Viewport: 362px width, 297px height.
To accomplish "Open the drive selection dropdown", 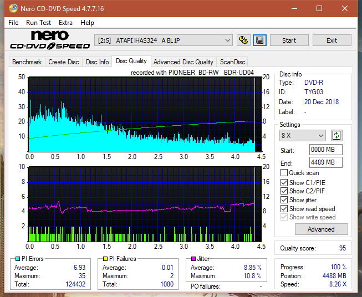I will (164, 40).
